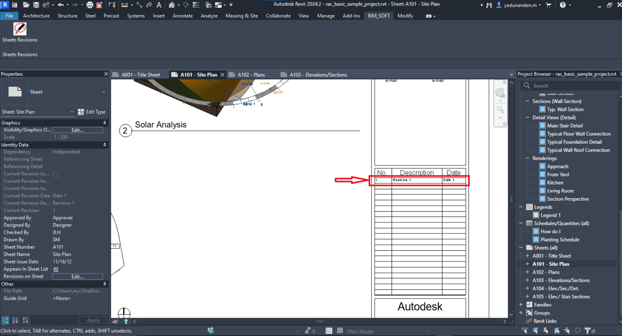622x336 pixels.
Task: Close inactive views via toolbar icon
Action: point(209,5)
